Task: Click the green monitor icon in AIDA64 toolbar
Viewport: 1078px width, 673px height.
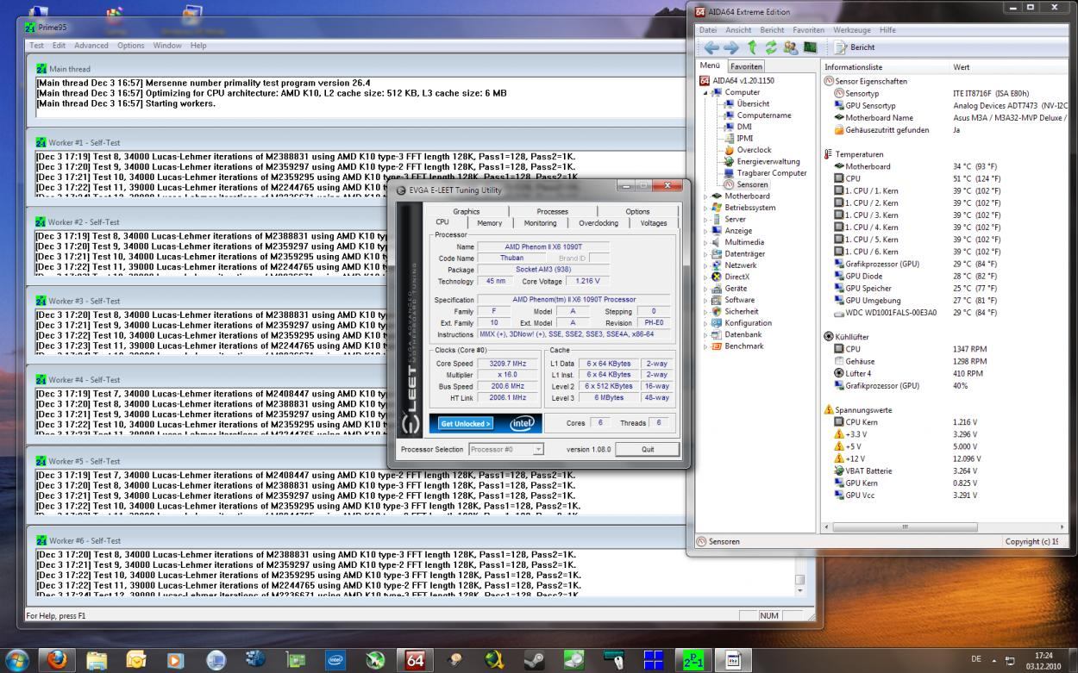Action: point(810,47)
